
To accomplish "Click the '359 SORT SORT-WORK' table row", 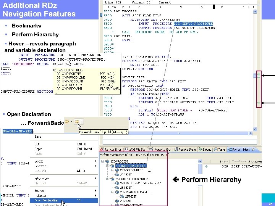I will 232,166.
